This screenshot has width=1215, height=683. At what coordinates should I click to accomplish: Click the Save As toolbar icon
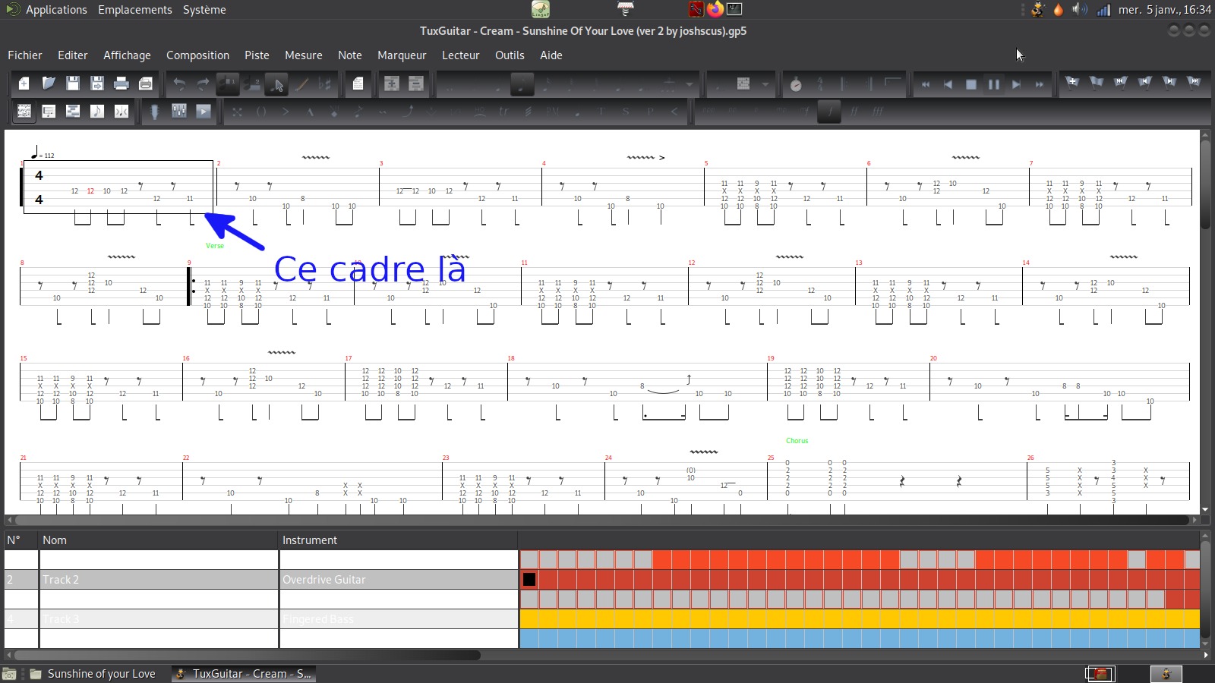tap(97, 84)
